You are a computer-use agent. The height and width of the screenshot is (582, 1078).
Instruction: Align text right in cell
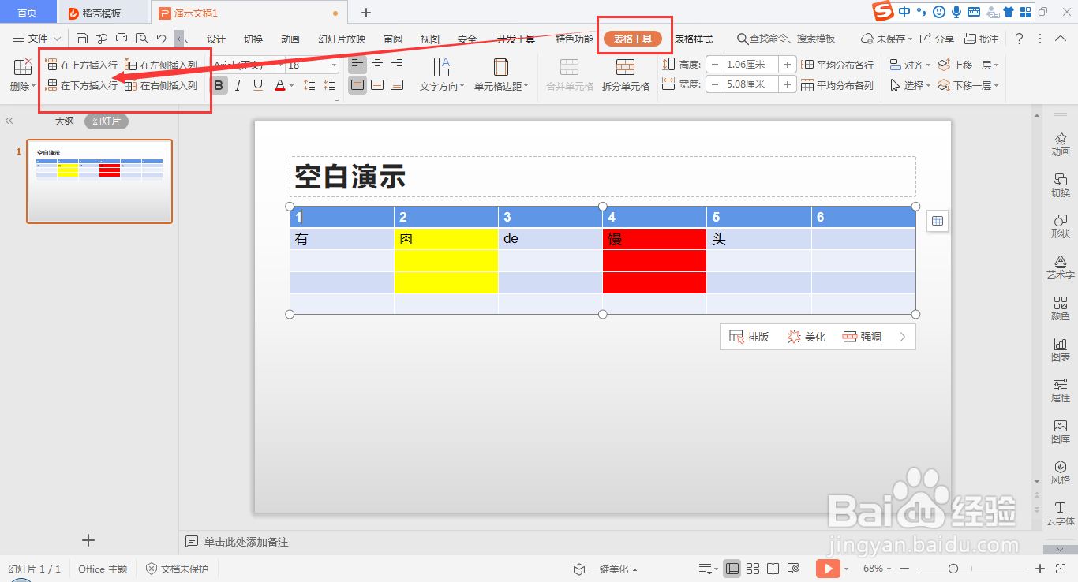[397, 65]
